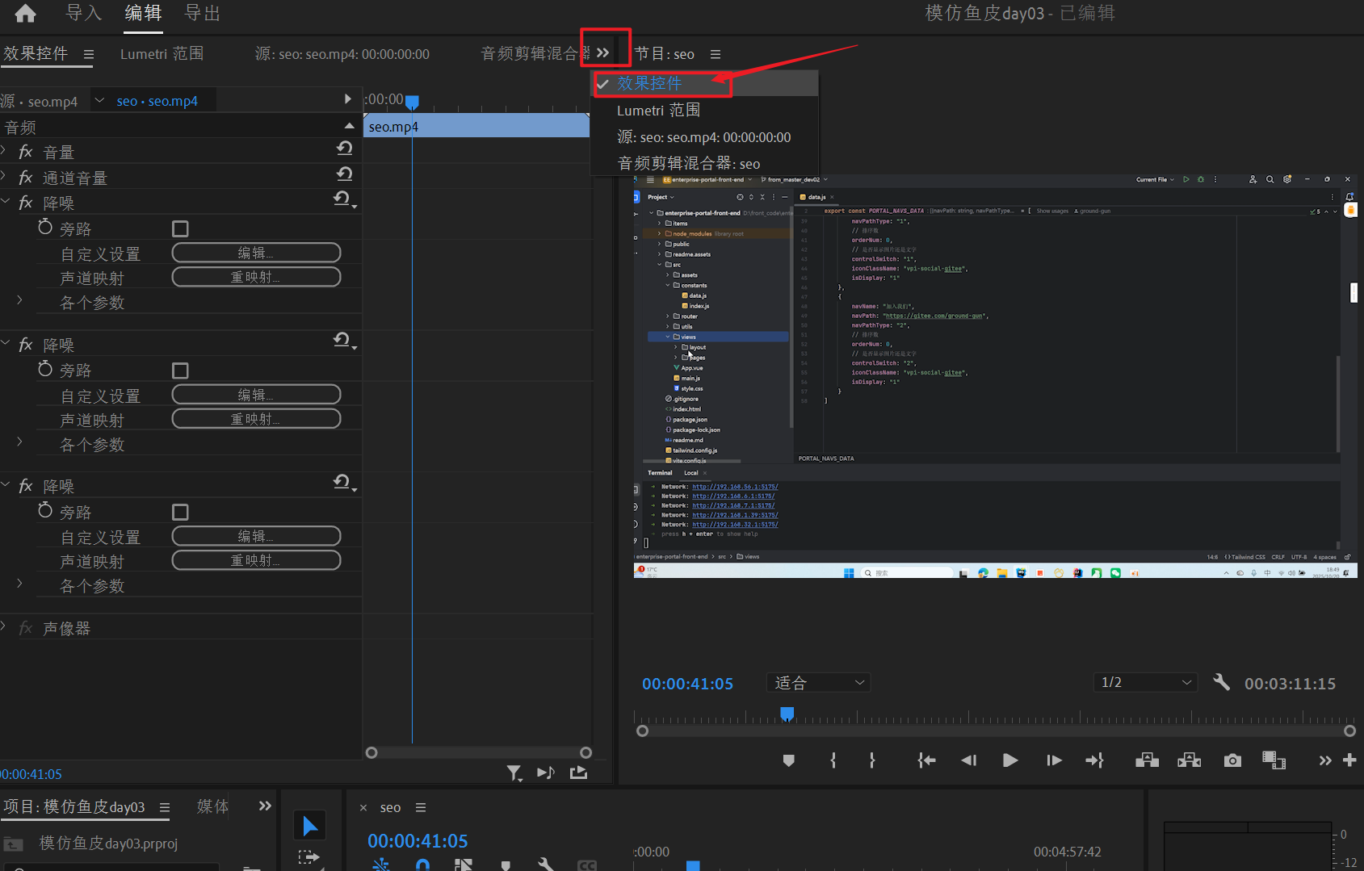Open the 适合 zoom level dropdown
The width and height of the screenshot is (1364, 871).
tap(818, 683)
